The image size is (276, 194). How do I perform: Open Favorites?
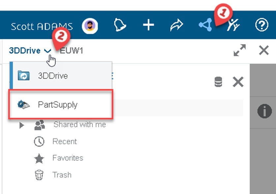(x=68, y=158)
